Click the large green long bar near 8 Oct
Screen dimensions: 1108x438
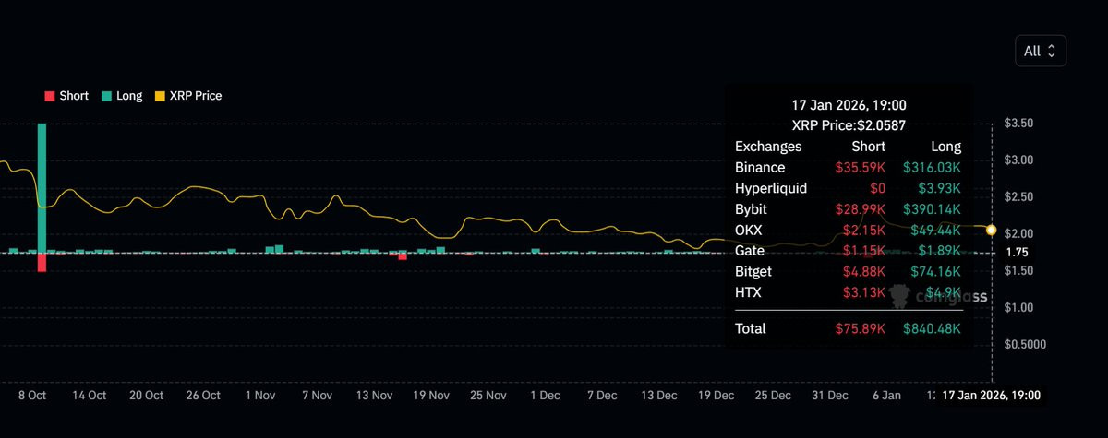[42, 188]
